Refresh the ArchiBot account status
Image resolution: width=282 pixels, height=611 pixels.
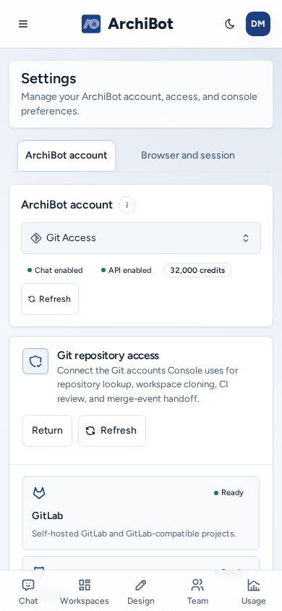(x=50, y=299)
